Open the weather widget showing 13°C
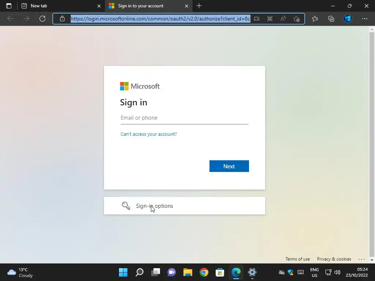 coord(20,272)
